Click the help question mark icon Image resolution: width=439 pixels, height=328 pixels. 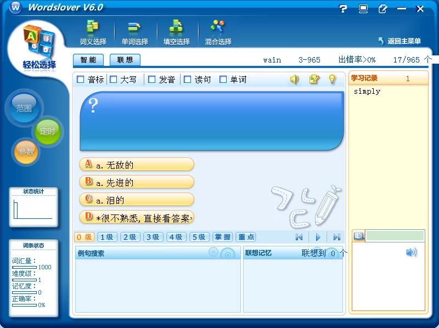click(343, 9)
